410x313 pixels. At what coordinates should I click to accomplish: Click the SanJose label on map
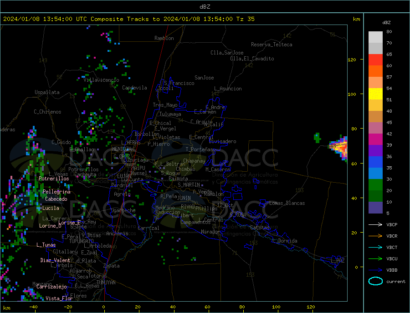point(204,78)
